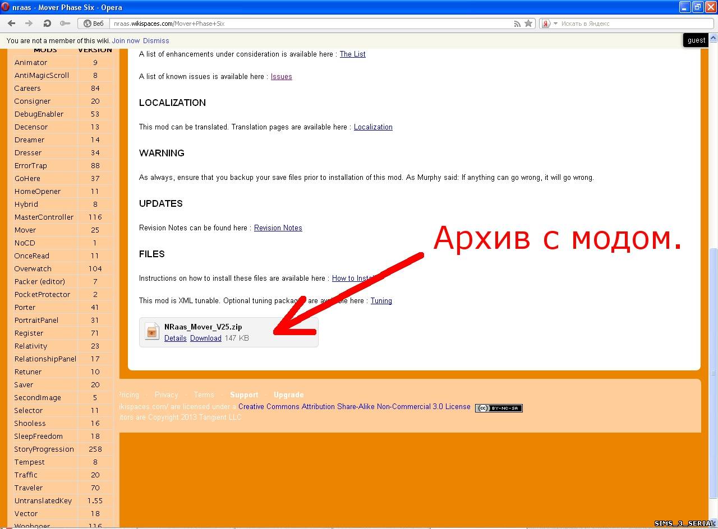Bookmark the page with the star icon
The width and height of the screenshot is (718, 529).
coord(528,24)
